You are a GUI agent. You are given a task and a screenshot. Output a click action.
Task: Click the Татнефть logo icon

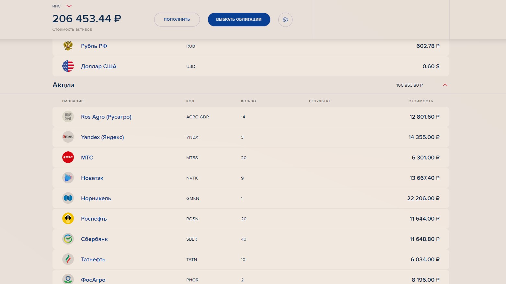click(68, 259)
